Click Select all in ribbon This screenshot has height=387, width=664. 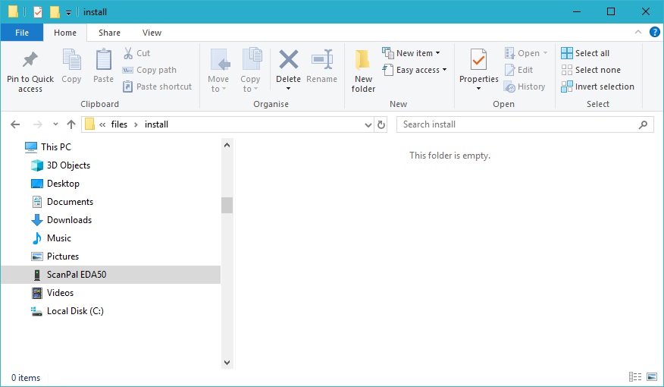584,53
